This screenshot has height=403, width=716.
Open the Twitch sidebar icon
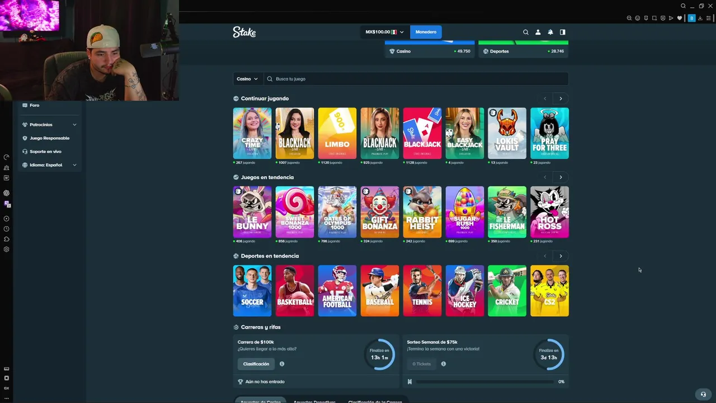point(7,204)
